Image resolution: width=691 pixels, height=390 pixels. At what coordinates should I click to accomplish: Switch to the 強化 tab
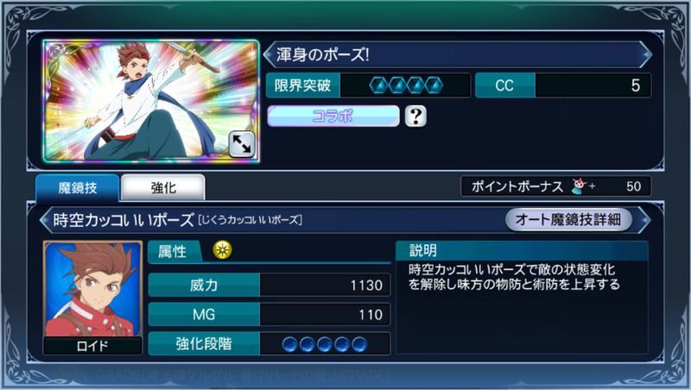point(163,188)
